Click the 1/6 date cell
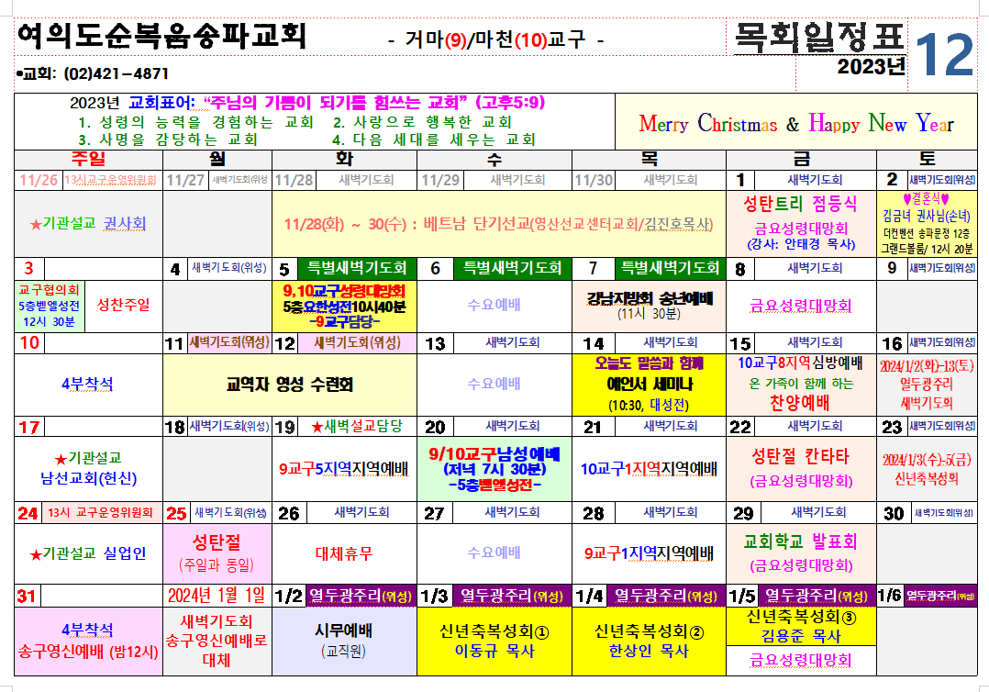This screenshot has width=989, height=692. [x=889, y=596]
